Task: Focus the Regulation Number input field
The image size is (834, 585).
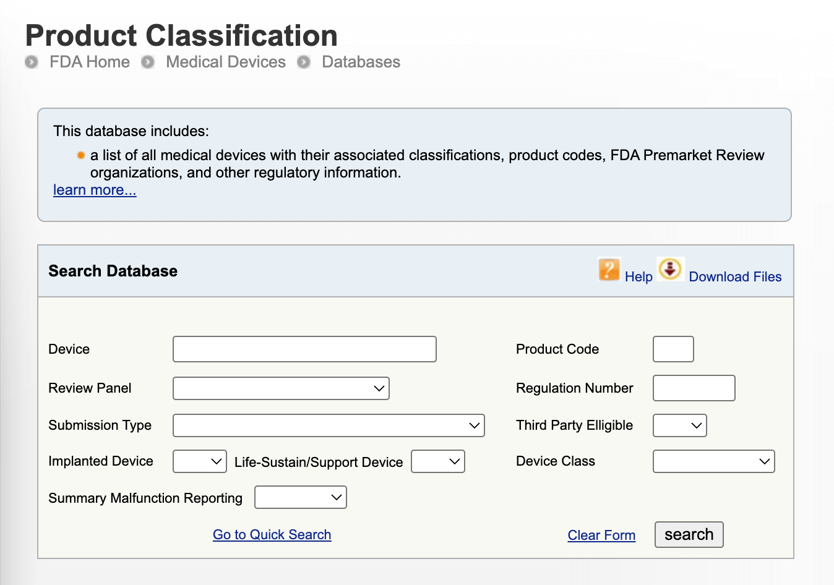Action: point(694,388)
